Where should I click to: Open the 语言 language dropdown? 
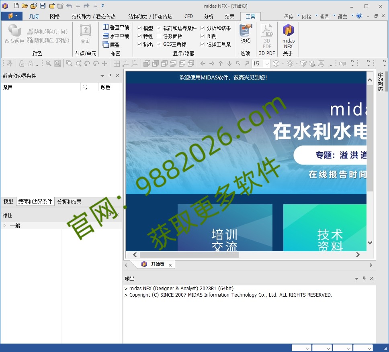[345, 16]
